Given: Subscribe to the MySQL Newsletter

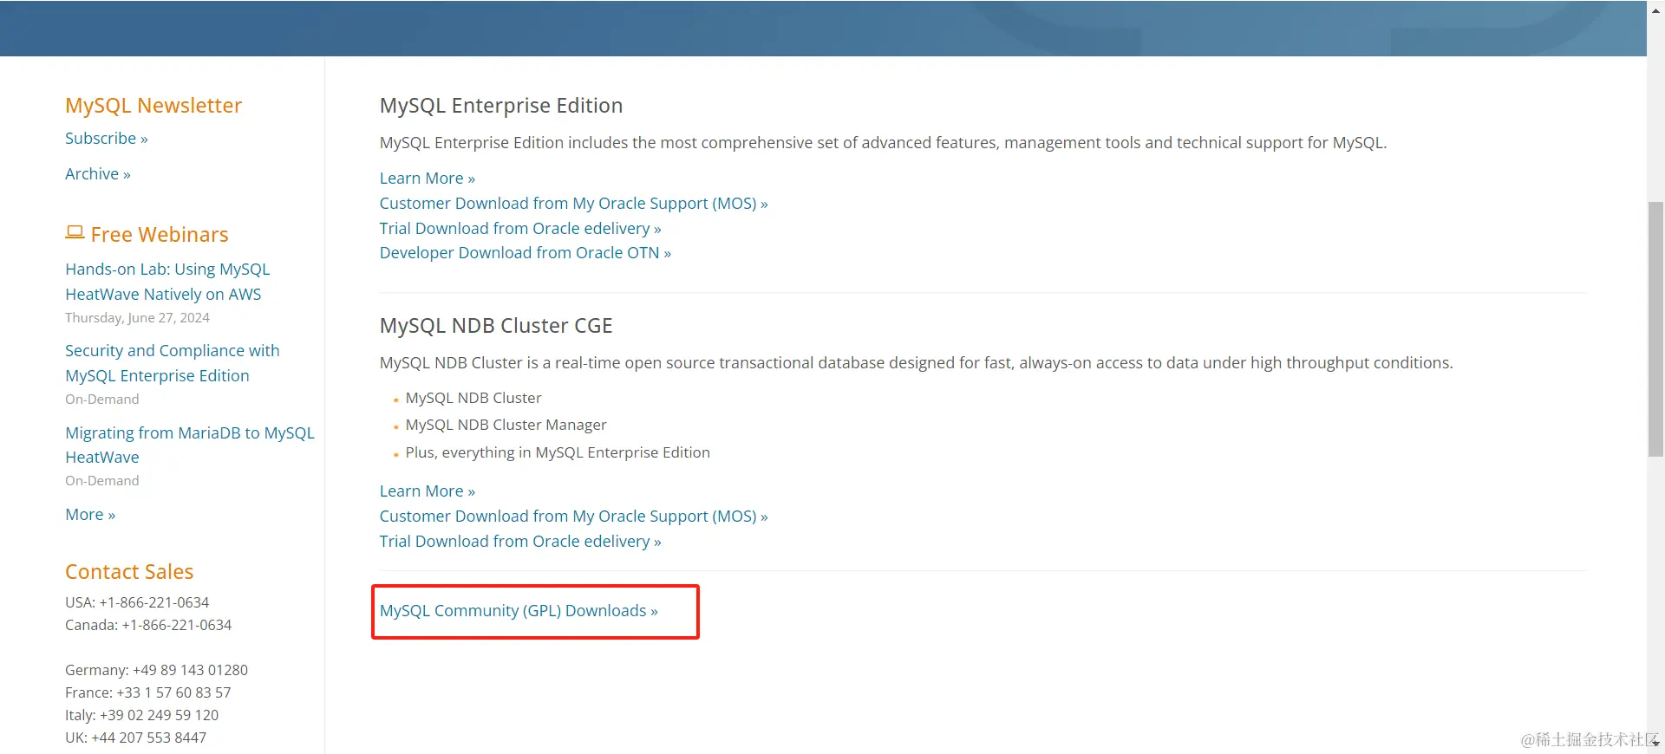Looking at the screenshot, I should (x=106, y=139).
